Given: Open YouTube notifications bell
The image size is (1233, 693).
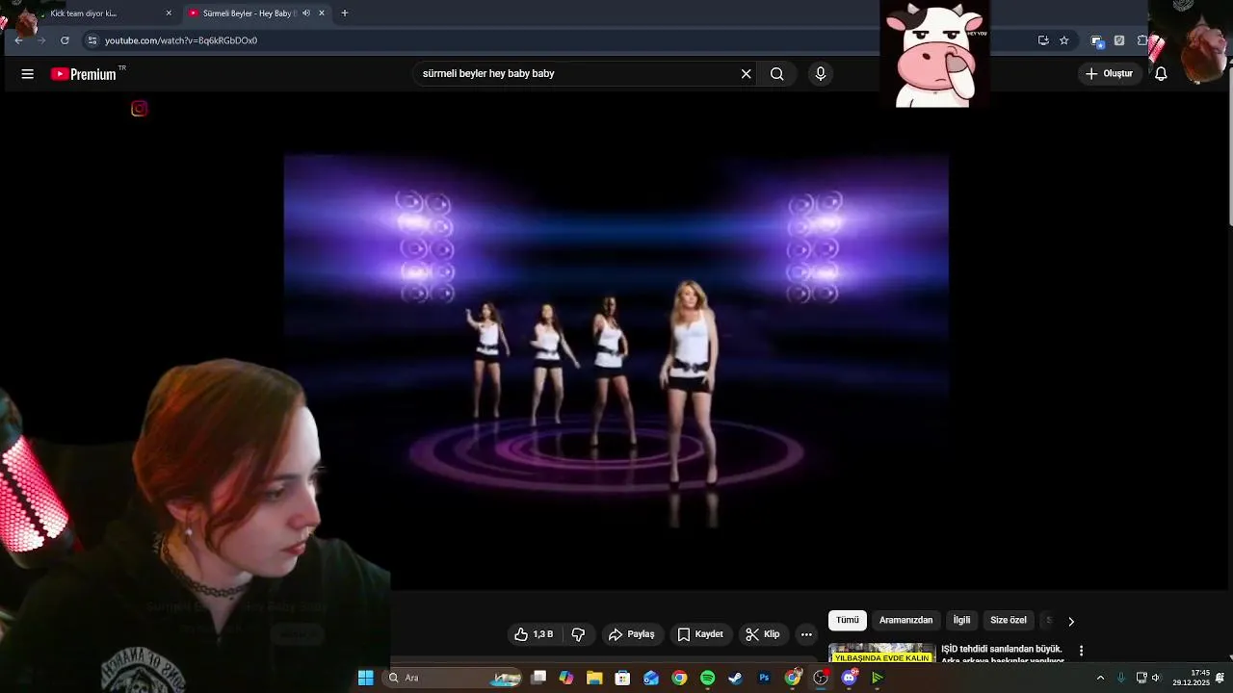Looking at the screenshot, I should pyautogui.click(x=1161, y=74).
